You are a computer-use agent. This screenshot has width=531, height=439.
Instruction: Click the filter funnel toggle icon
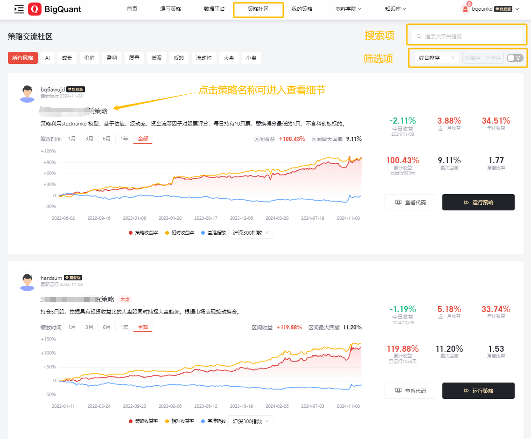518,58
